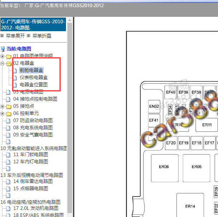Click fuse EF40 in the diagram
Image resolution: width=218 pixels, height=217 pixels.
(x=170, y=92)
